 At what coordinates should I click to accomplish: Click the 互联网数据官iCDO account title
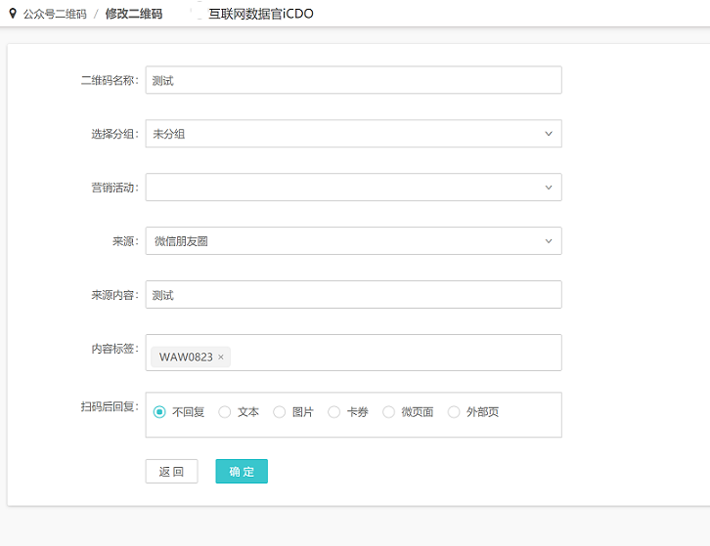coord(261,15)
